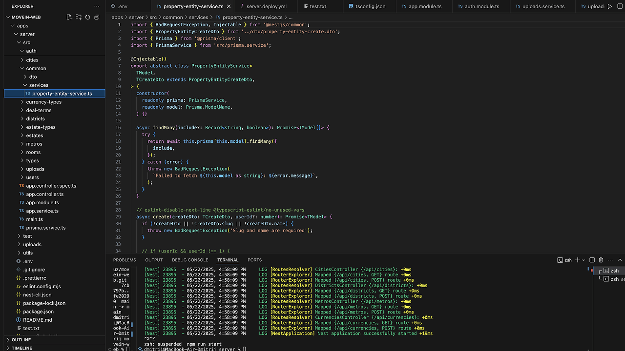Click the 'services' breadcrumb segment
This screenshot has height=351, width=625.
click(x=199, y=17)
